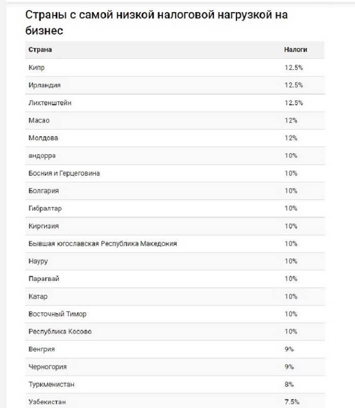This screenshot has height=408, width=355.
Task: Click the 'Молдова' table entry
Action: 43,138
